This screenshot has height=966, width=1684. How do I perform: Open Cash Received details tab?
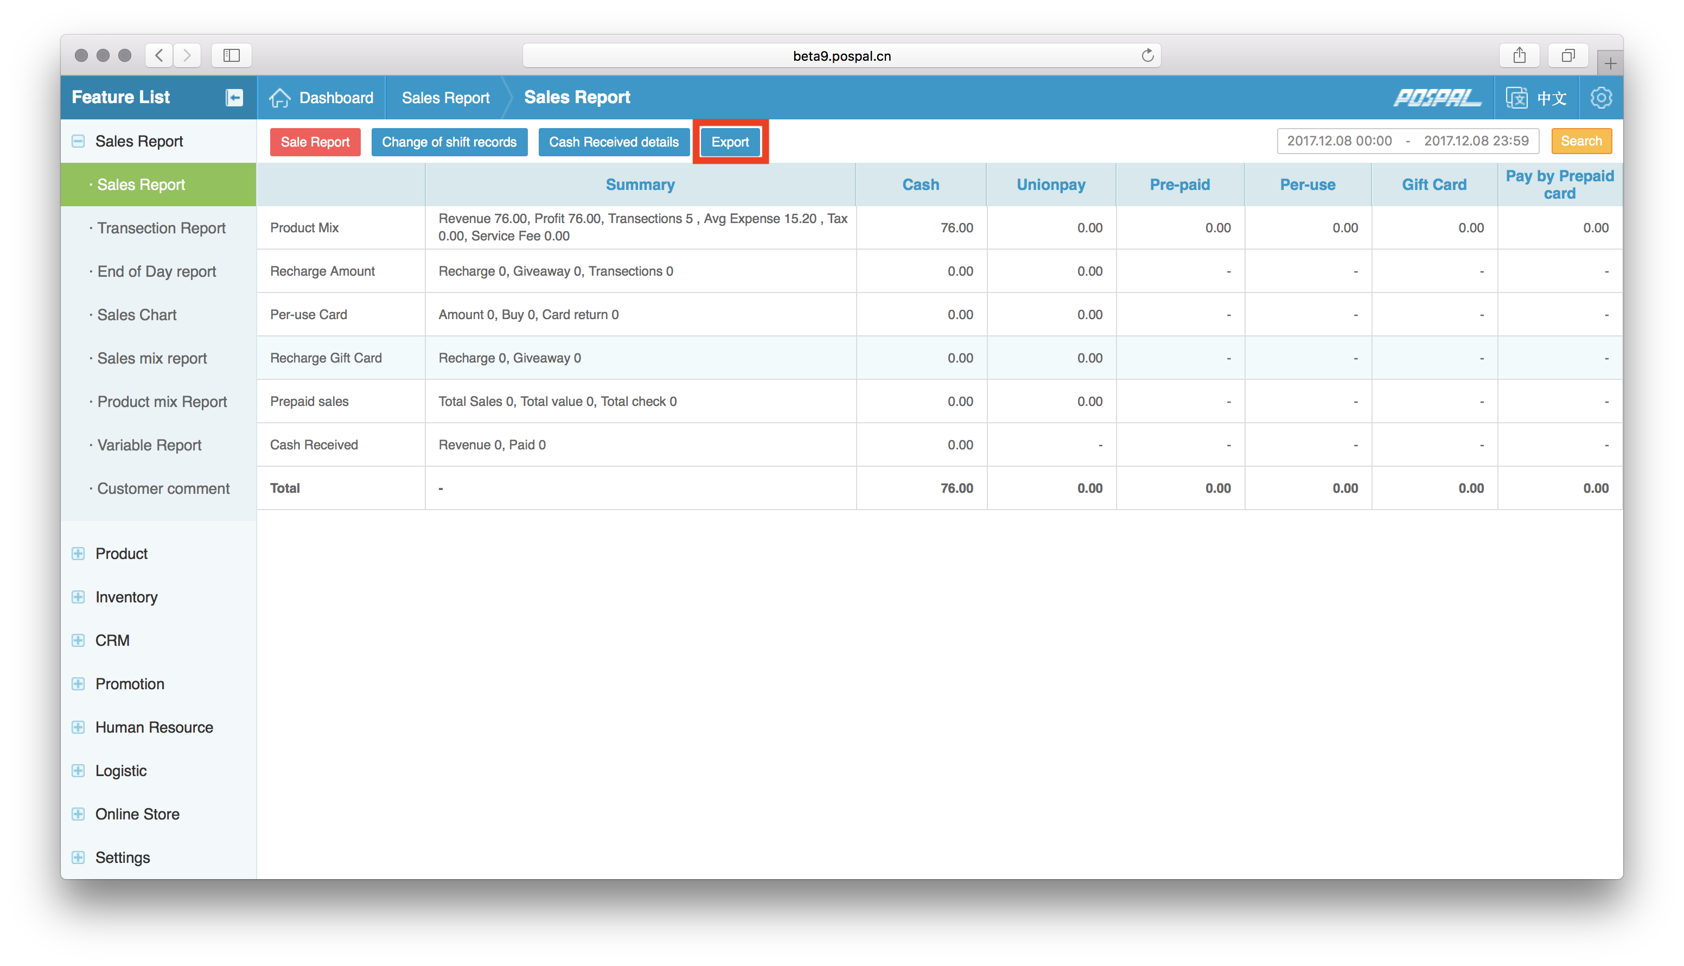tap(614, 142)
